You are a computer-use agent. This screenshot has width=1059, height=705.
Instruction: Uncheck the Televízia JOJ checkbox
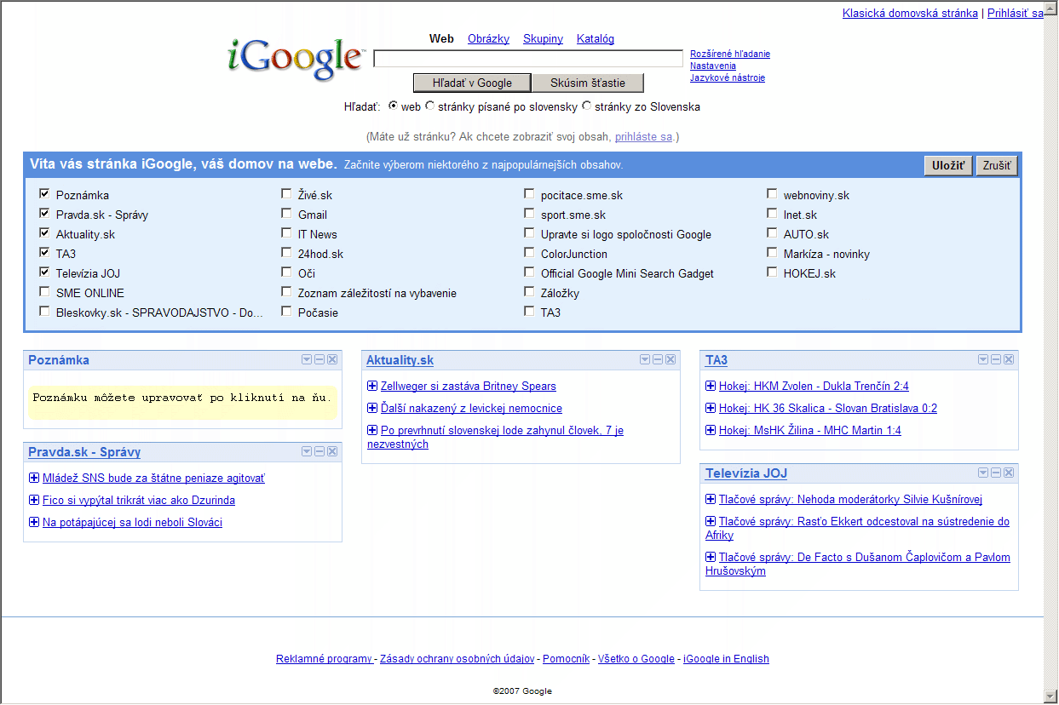pos(44,272)
